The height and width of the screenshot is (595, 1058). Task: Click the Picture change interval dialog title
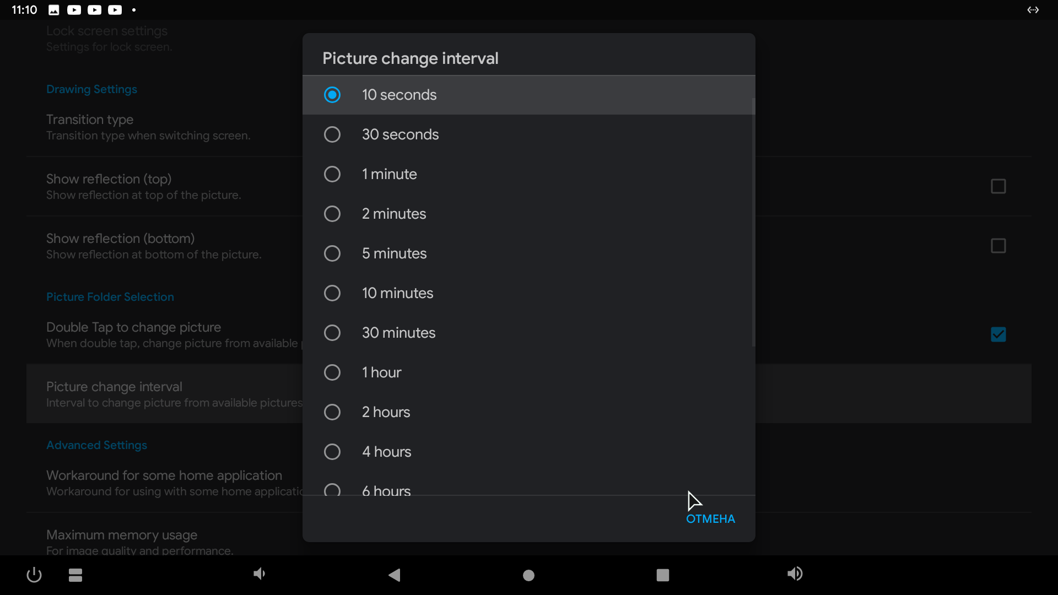click(411, 58)
